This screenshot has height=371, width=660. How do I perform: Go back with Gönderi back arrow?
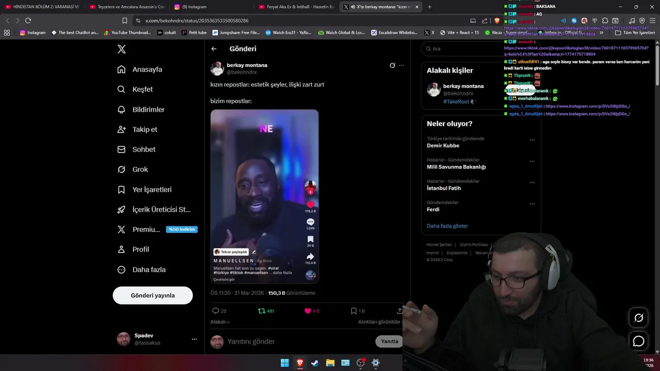click(x=214, y=49)
